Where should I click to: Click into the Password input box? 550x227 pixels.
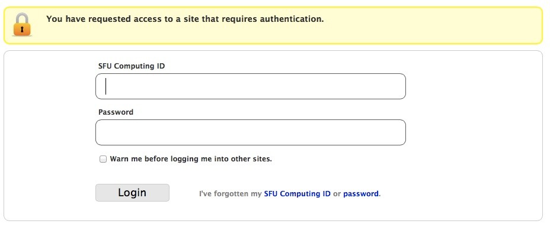pos(251,132)
